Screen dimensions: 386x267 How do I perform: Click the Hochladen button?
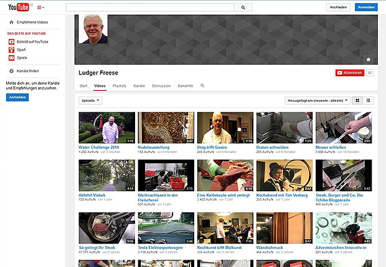click(339, 7)
